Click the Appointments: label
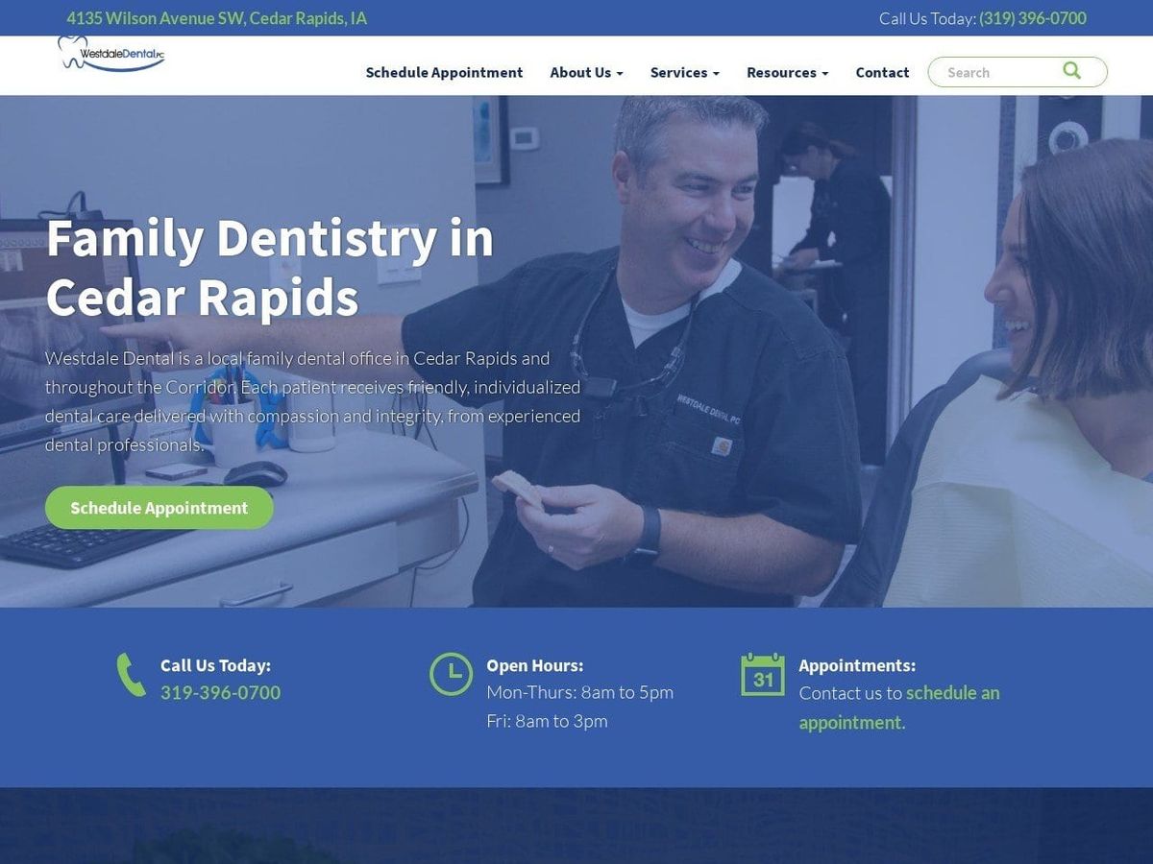This screenshot has height=864, width=1153. click(x=857, y=665)
